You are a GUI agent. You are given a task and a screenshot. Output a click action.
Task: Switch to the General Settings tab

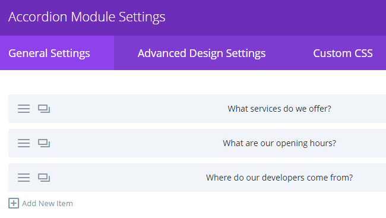pyautogui.click(x=57, y=53)
